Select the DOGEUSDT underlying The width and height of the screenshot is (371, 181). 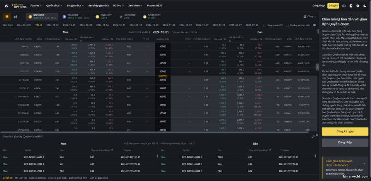click(x=152, y=17)
